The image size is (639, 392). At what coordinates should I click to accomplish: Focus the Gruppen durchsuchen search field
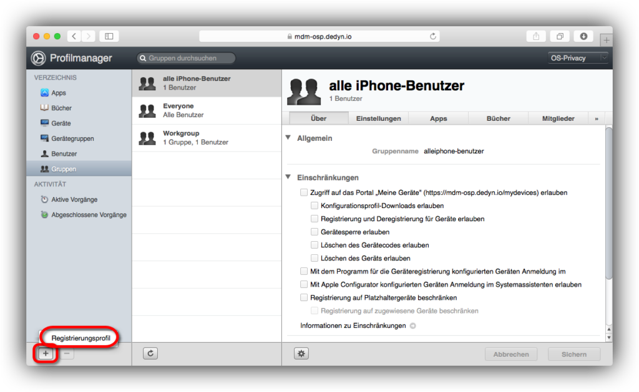(186, 58)
